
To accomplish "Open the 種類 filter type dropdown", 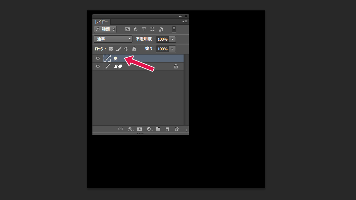I will pos(105,29).
